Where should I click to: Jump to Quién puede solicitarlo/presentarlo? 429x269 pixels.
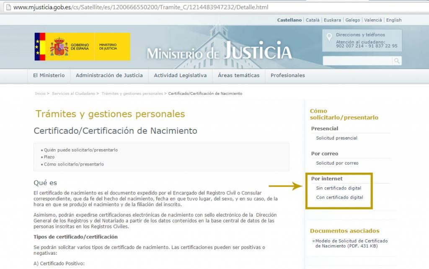(x=81, y=150)
